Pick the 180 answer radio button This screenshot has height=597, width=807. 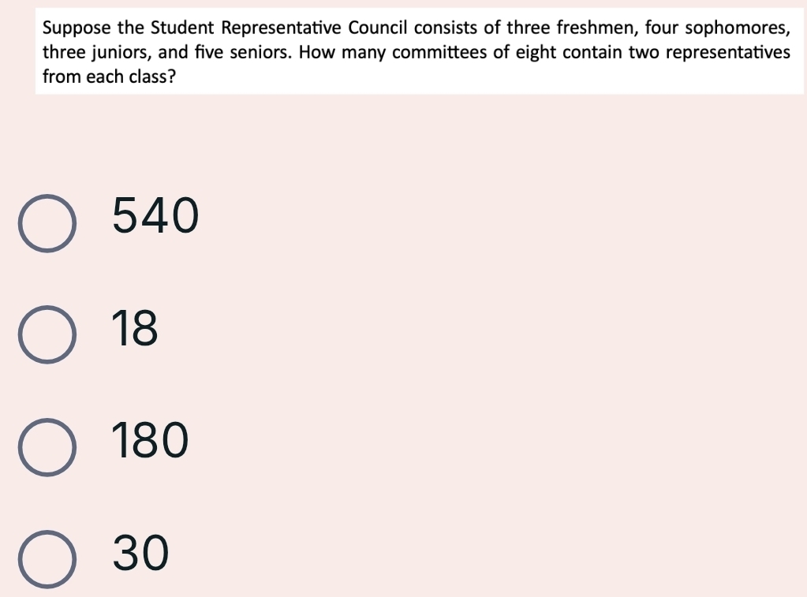tap(48, 447)
